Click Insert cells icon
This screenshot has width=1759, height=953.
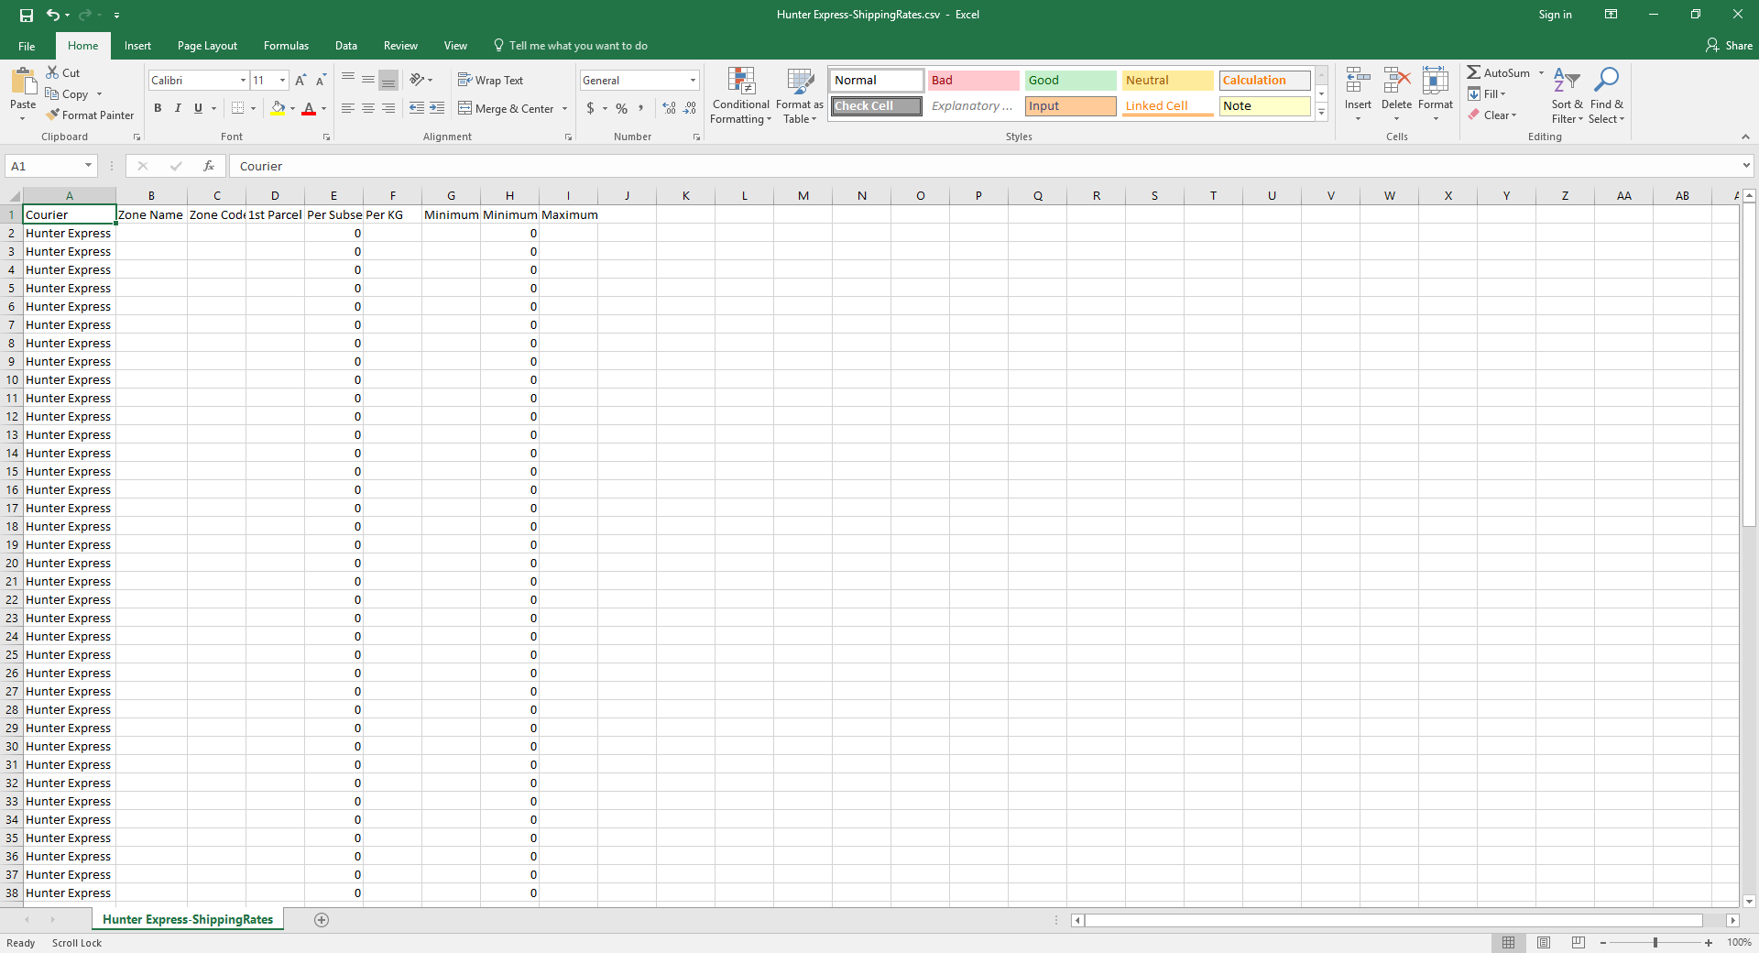[x=1359, y=81]
